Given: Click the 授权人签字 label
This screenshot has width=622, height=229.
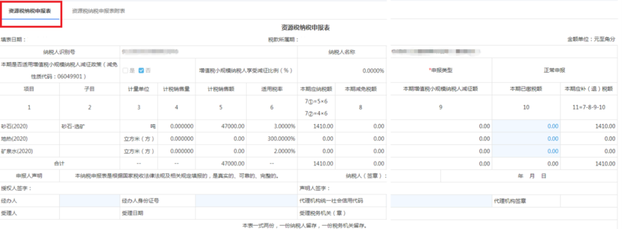Looking at the screenshot, I should (16, 188).
